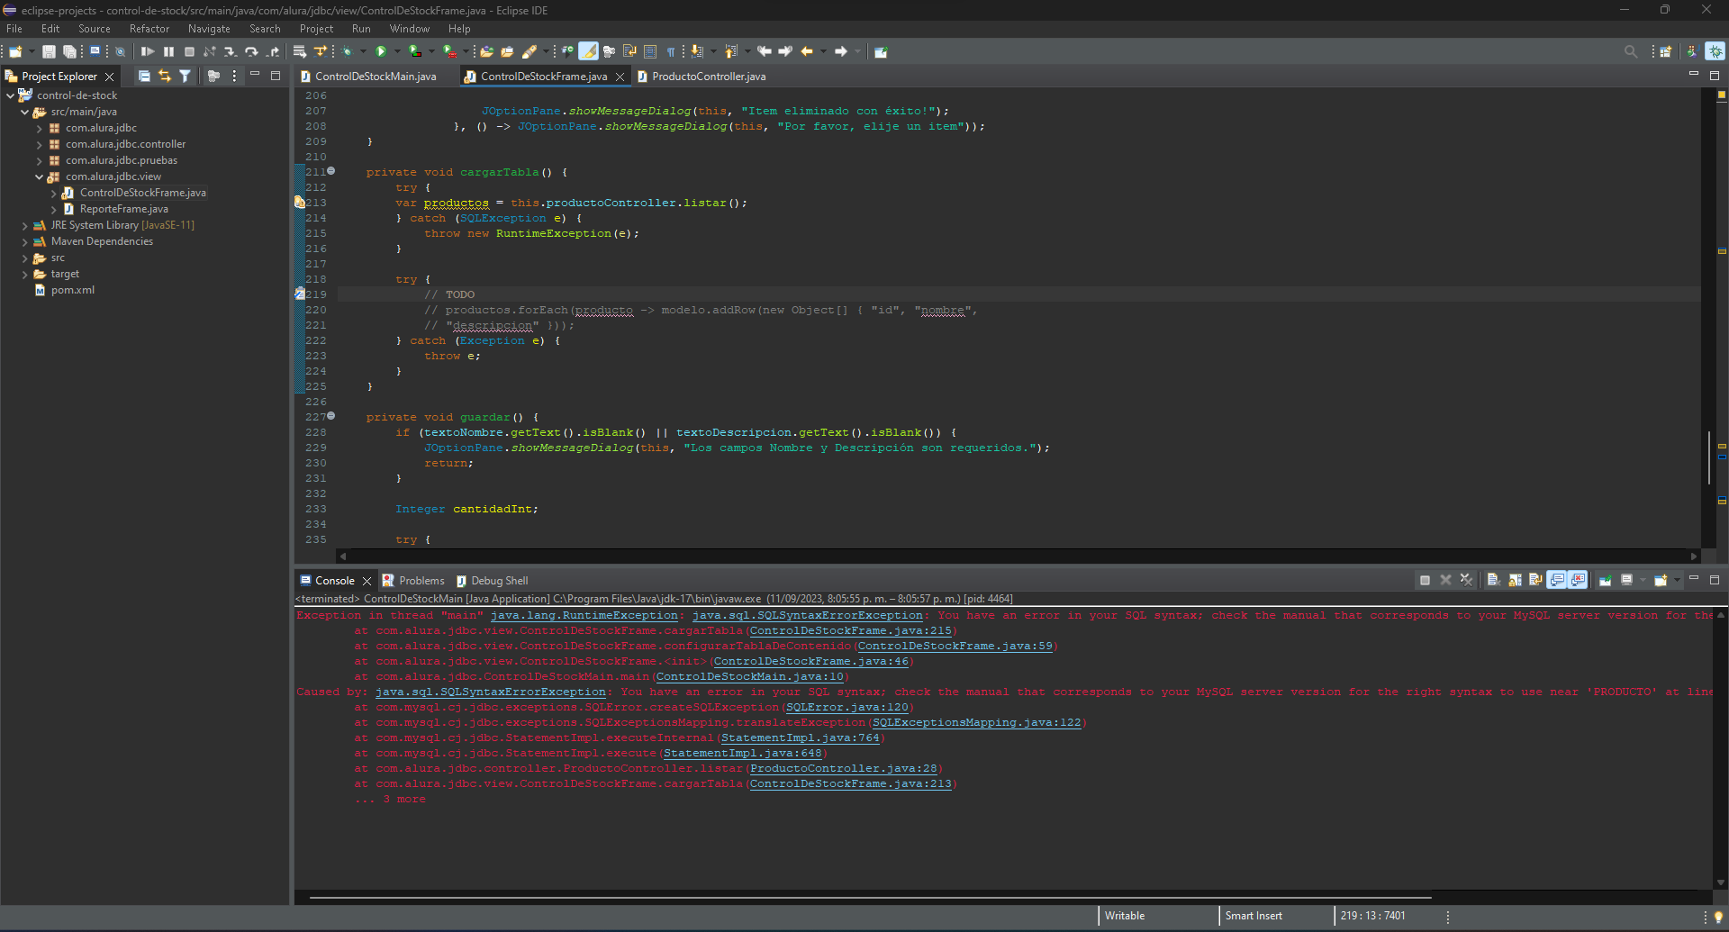Image resolution: width=1729 pixels, height=932 pixels.
Task: Open the Refactor menu
Action: pyautogui.click(x=149, y=29)
